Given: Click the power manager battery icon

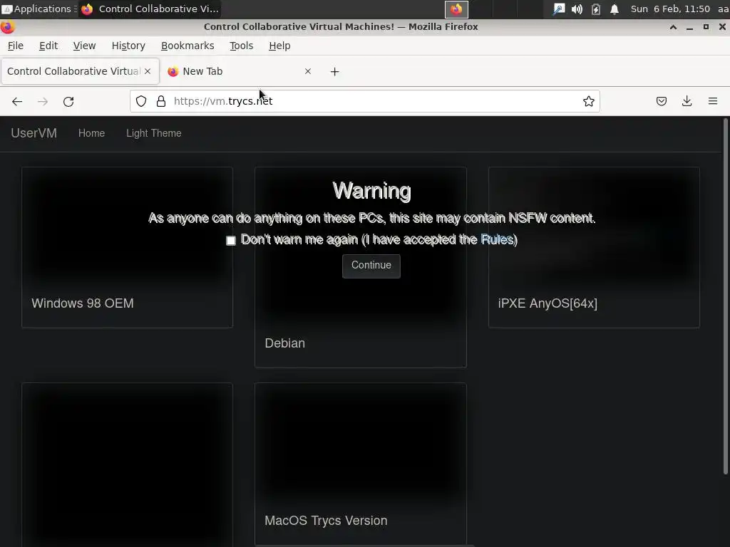Looking at the screenshot, I should (x=596, y=9).
